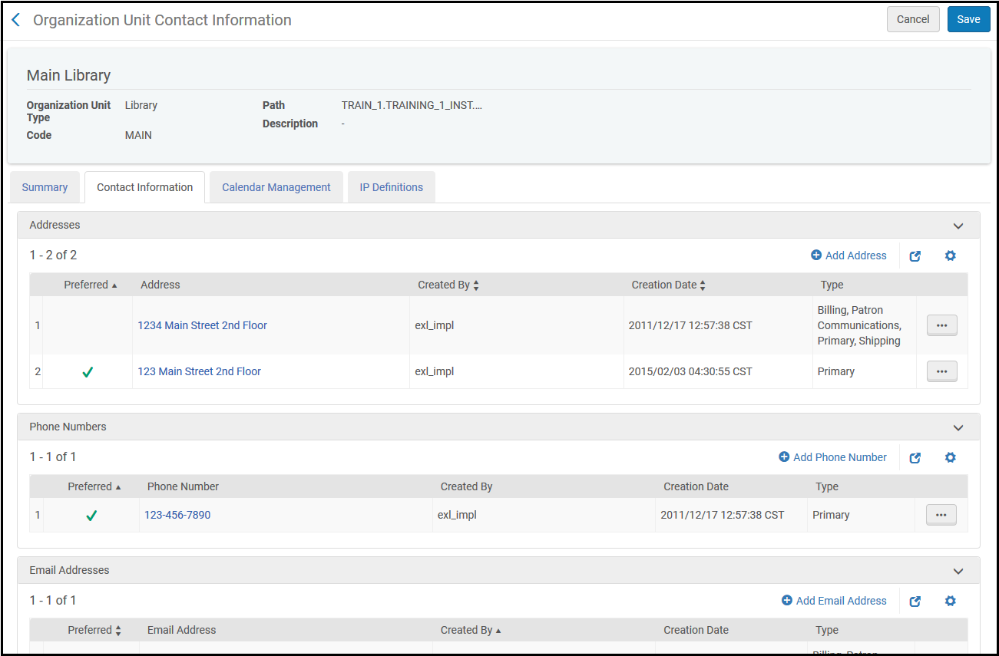Select the path value TRAIN_1.TRAINING_1_INST.…
999x656 pixels.
[412, 105]
